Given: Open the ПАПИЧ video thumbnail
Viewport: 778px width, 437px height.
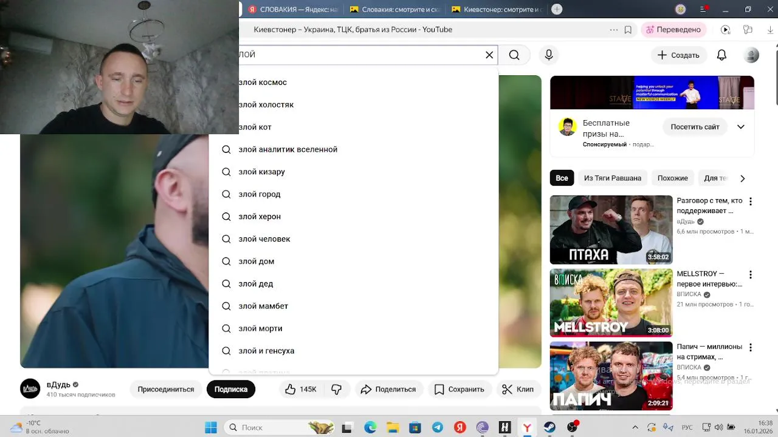Looking at the screenshot, I should coord(611,376).
